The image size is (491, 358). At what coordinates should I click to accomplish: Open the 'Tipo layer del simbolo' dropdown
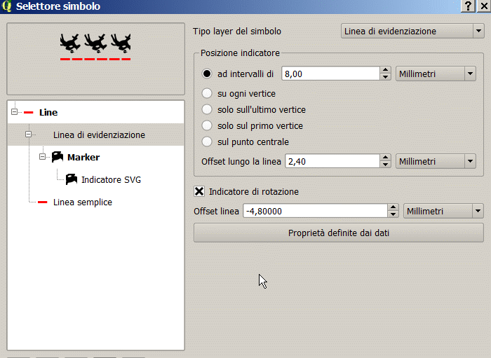pyautogui.click(x=412, y=32)
